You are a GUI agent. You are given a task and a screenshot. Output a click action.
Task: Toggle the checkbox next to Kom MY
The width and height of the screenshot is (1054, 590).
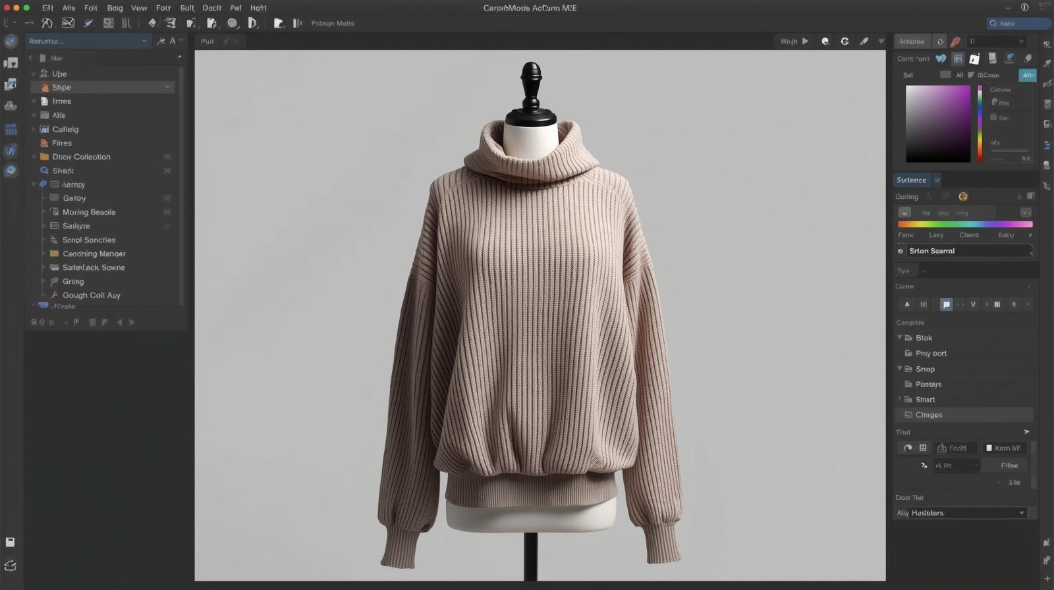coord(989,448)
